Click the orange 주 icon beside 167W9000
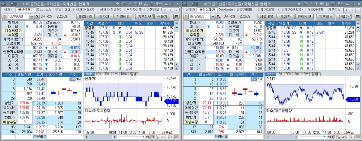The height and width of the screenshot is (141, 362). click(x=186, y=17)
